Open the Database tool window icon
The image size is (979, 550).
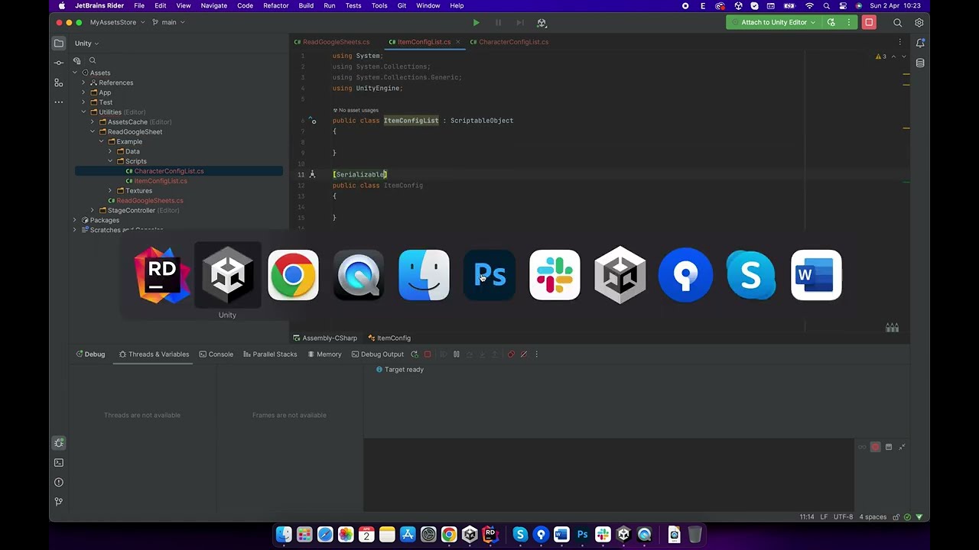pyautogui.click(x=920, y=63)
